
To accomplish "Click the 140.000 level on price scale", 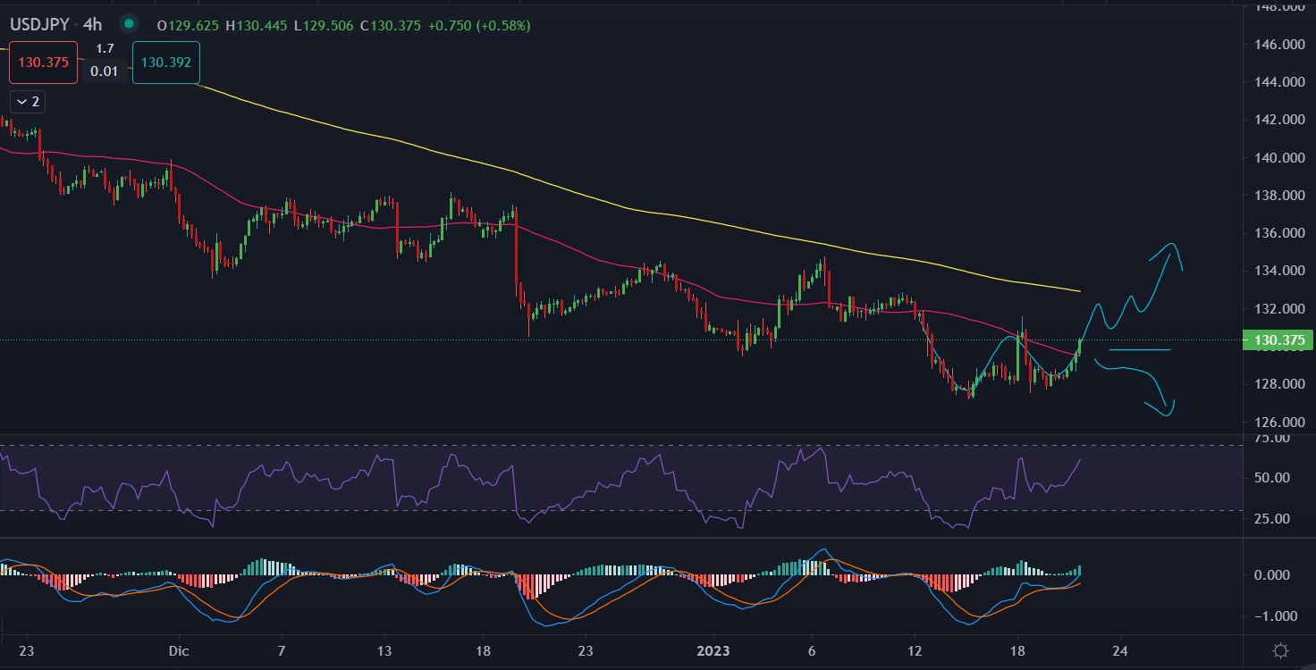I will (1278, 158).
